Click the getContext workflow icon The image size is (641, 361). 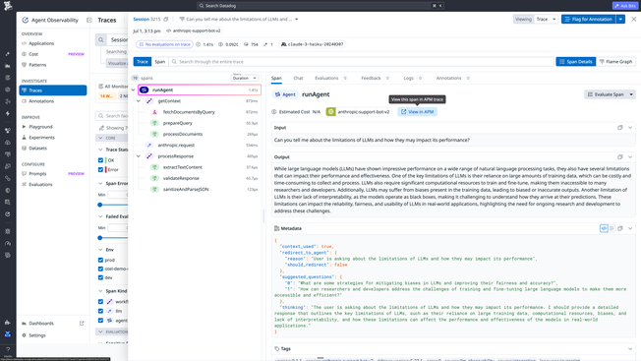[149, 101]
